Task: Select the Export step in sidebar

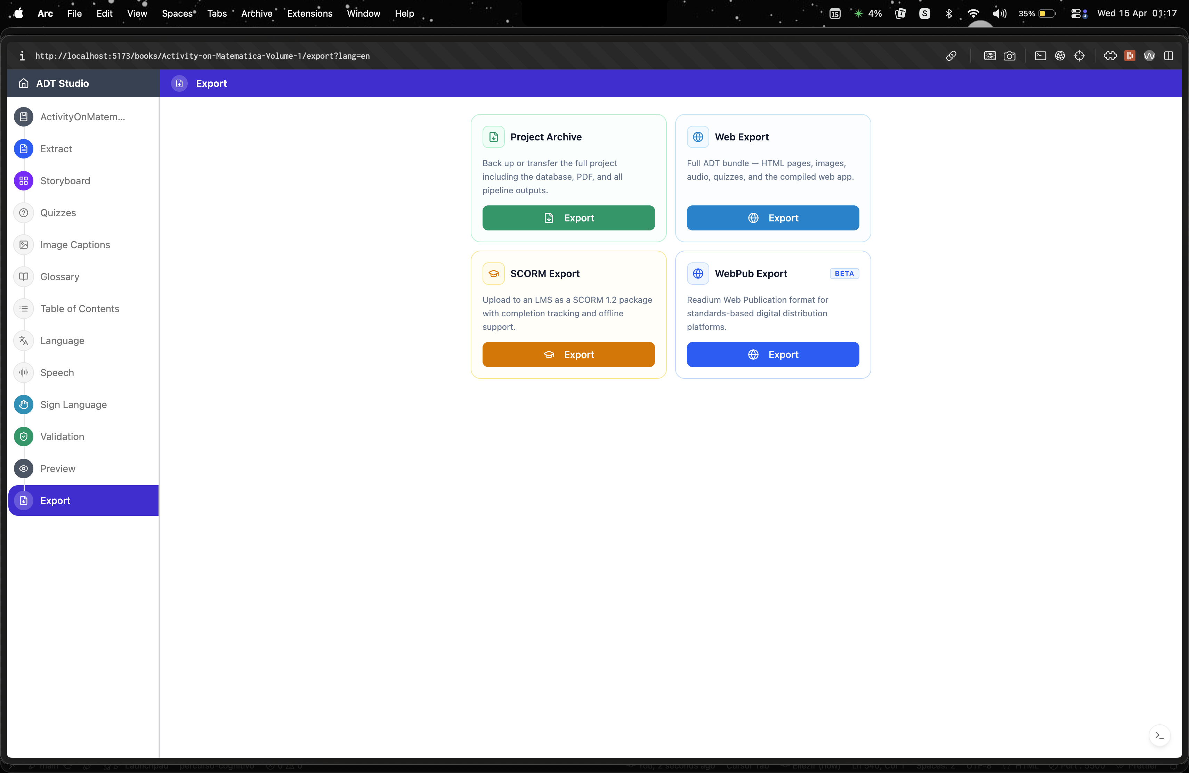Action: (83, 501)
